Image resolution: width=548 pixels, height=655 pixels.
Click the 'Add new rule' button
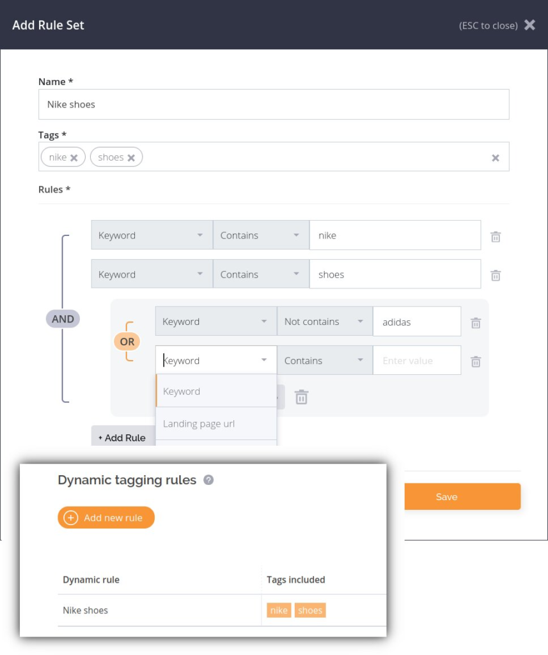(x=106, y=517)
